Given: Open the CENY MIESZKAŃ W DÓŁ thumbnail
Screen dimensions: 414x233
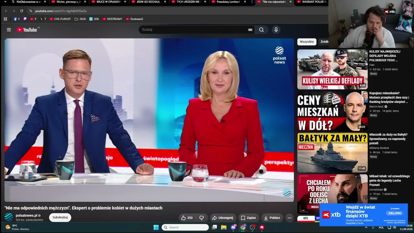Looking at the screenshot, I should [x=332, y=111].
